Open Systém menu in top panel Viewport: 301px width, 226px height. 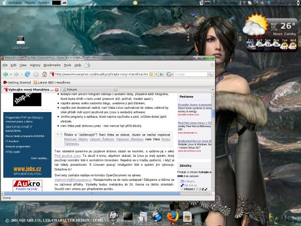pyautogui.click(x=44, y=3)
